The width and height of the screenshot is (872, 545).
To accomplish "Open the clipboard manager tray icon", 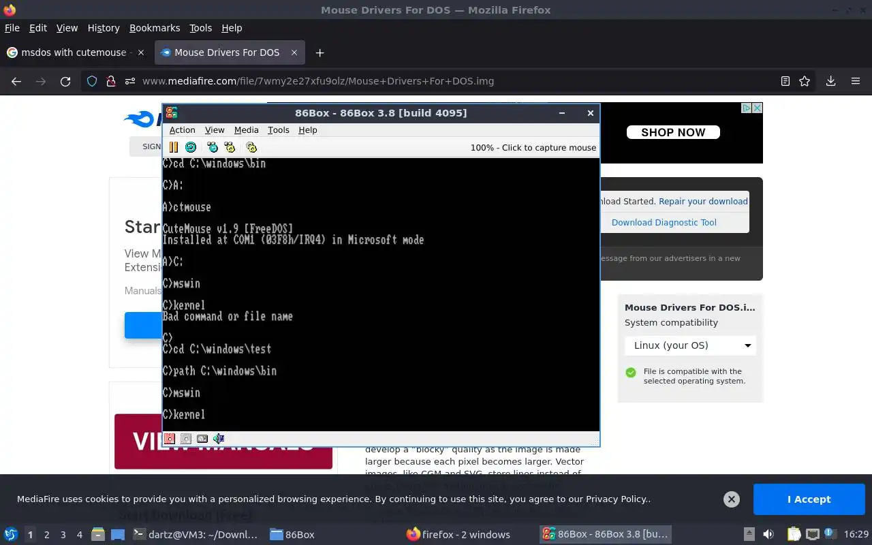I will tap(794, 534).
